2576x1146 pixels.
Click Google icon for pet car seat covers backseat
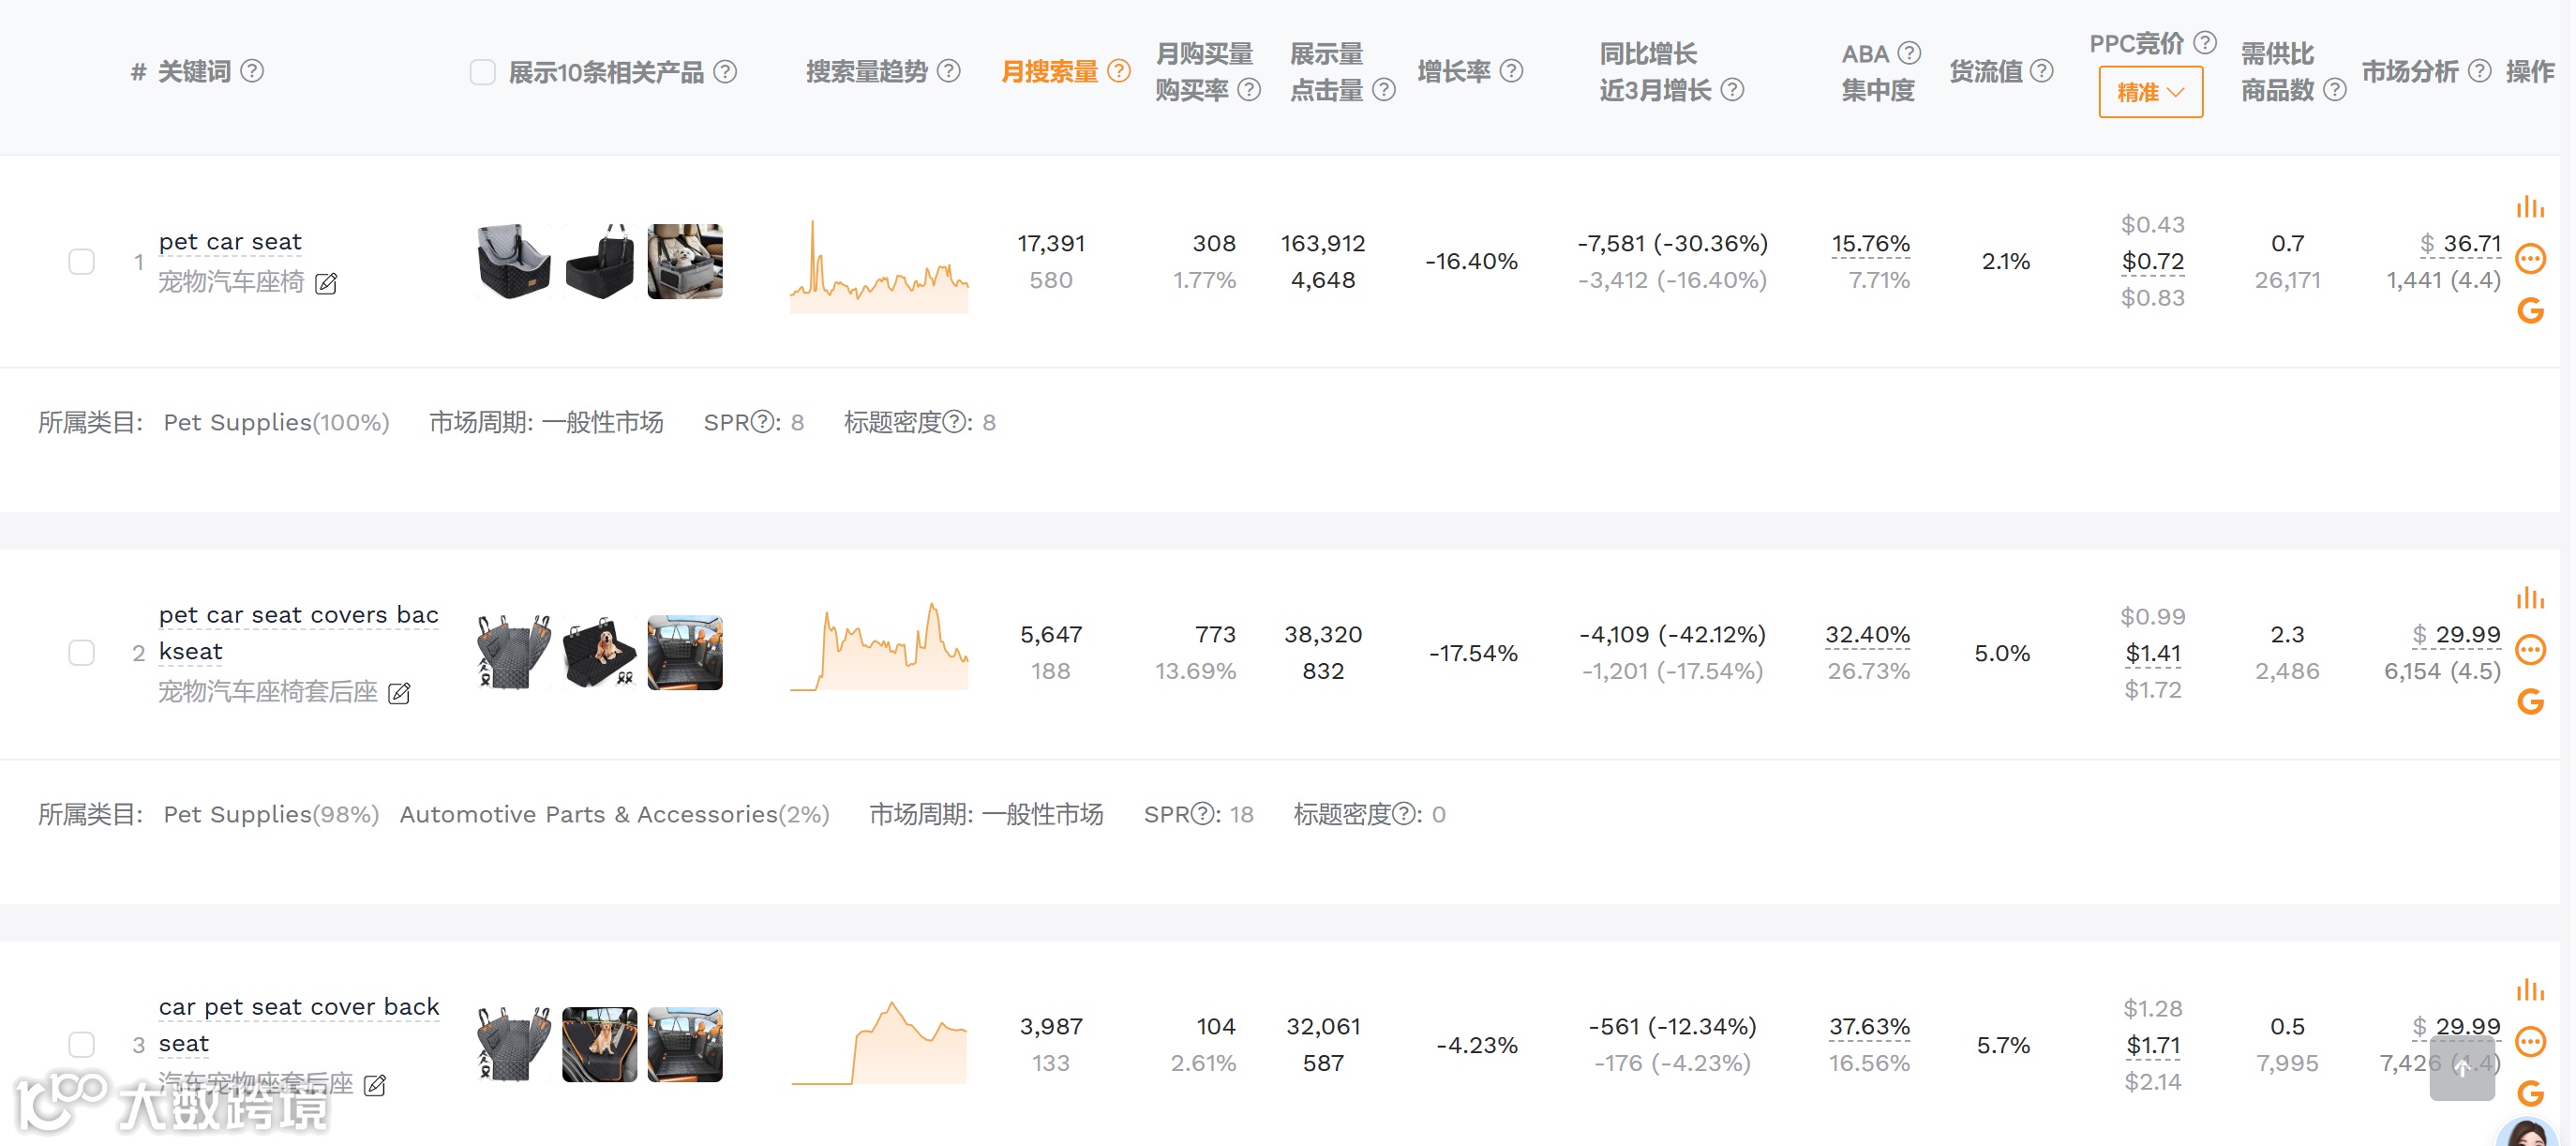click(2529, 702)
